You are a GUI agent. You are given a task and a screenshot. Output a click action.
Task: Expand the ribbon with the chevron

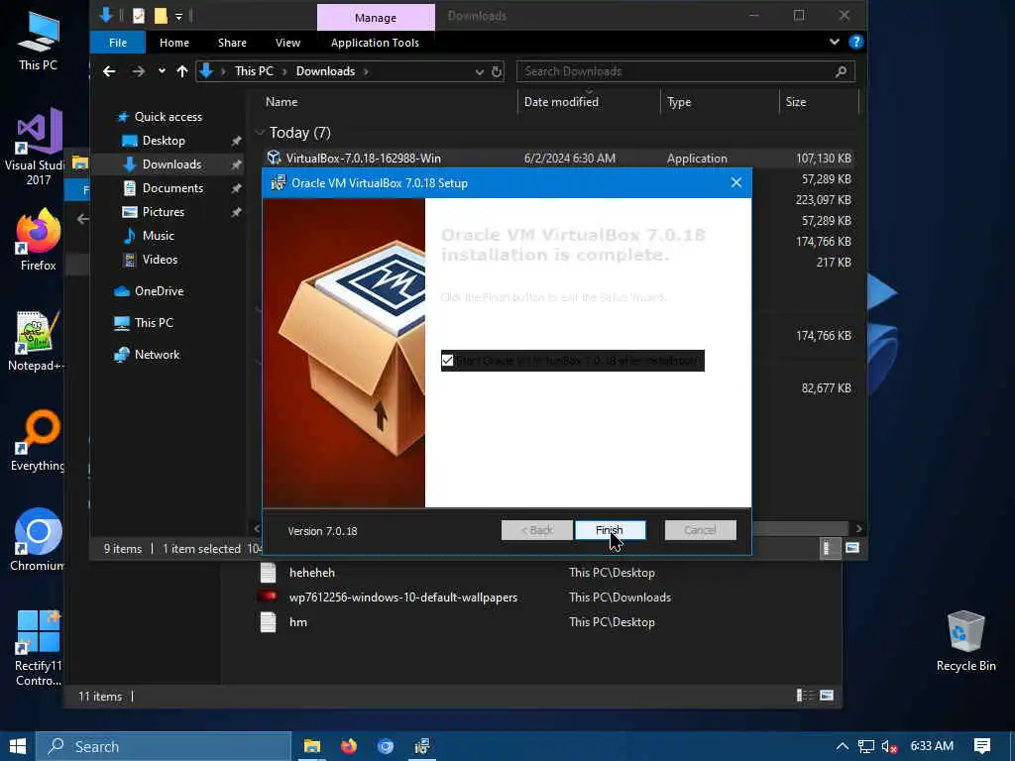coord(835,42)
